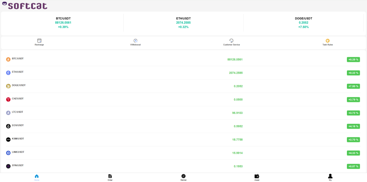Screen dimensions: 367x182
Task: Click the Recharge label
Action: tap(39, 45)
